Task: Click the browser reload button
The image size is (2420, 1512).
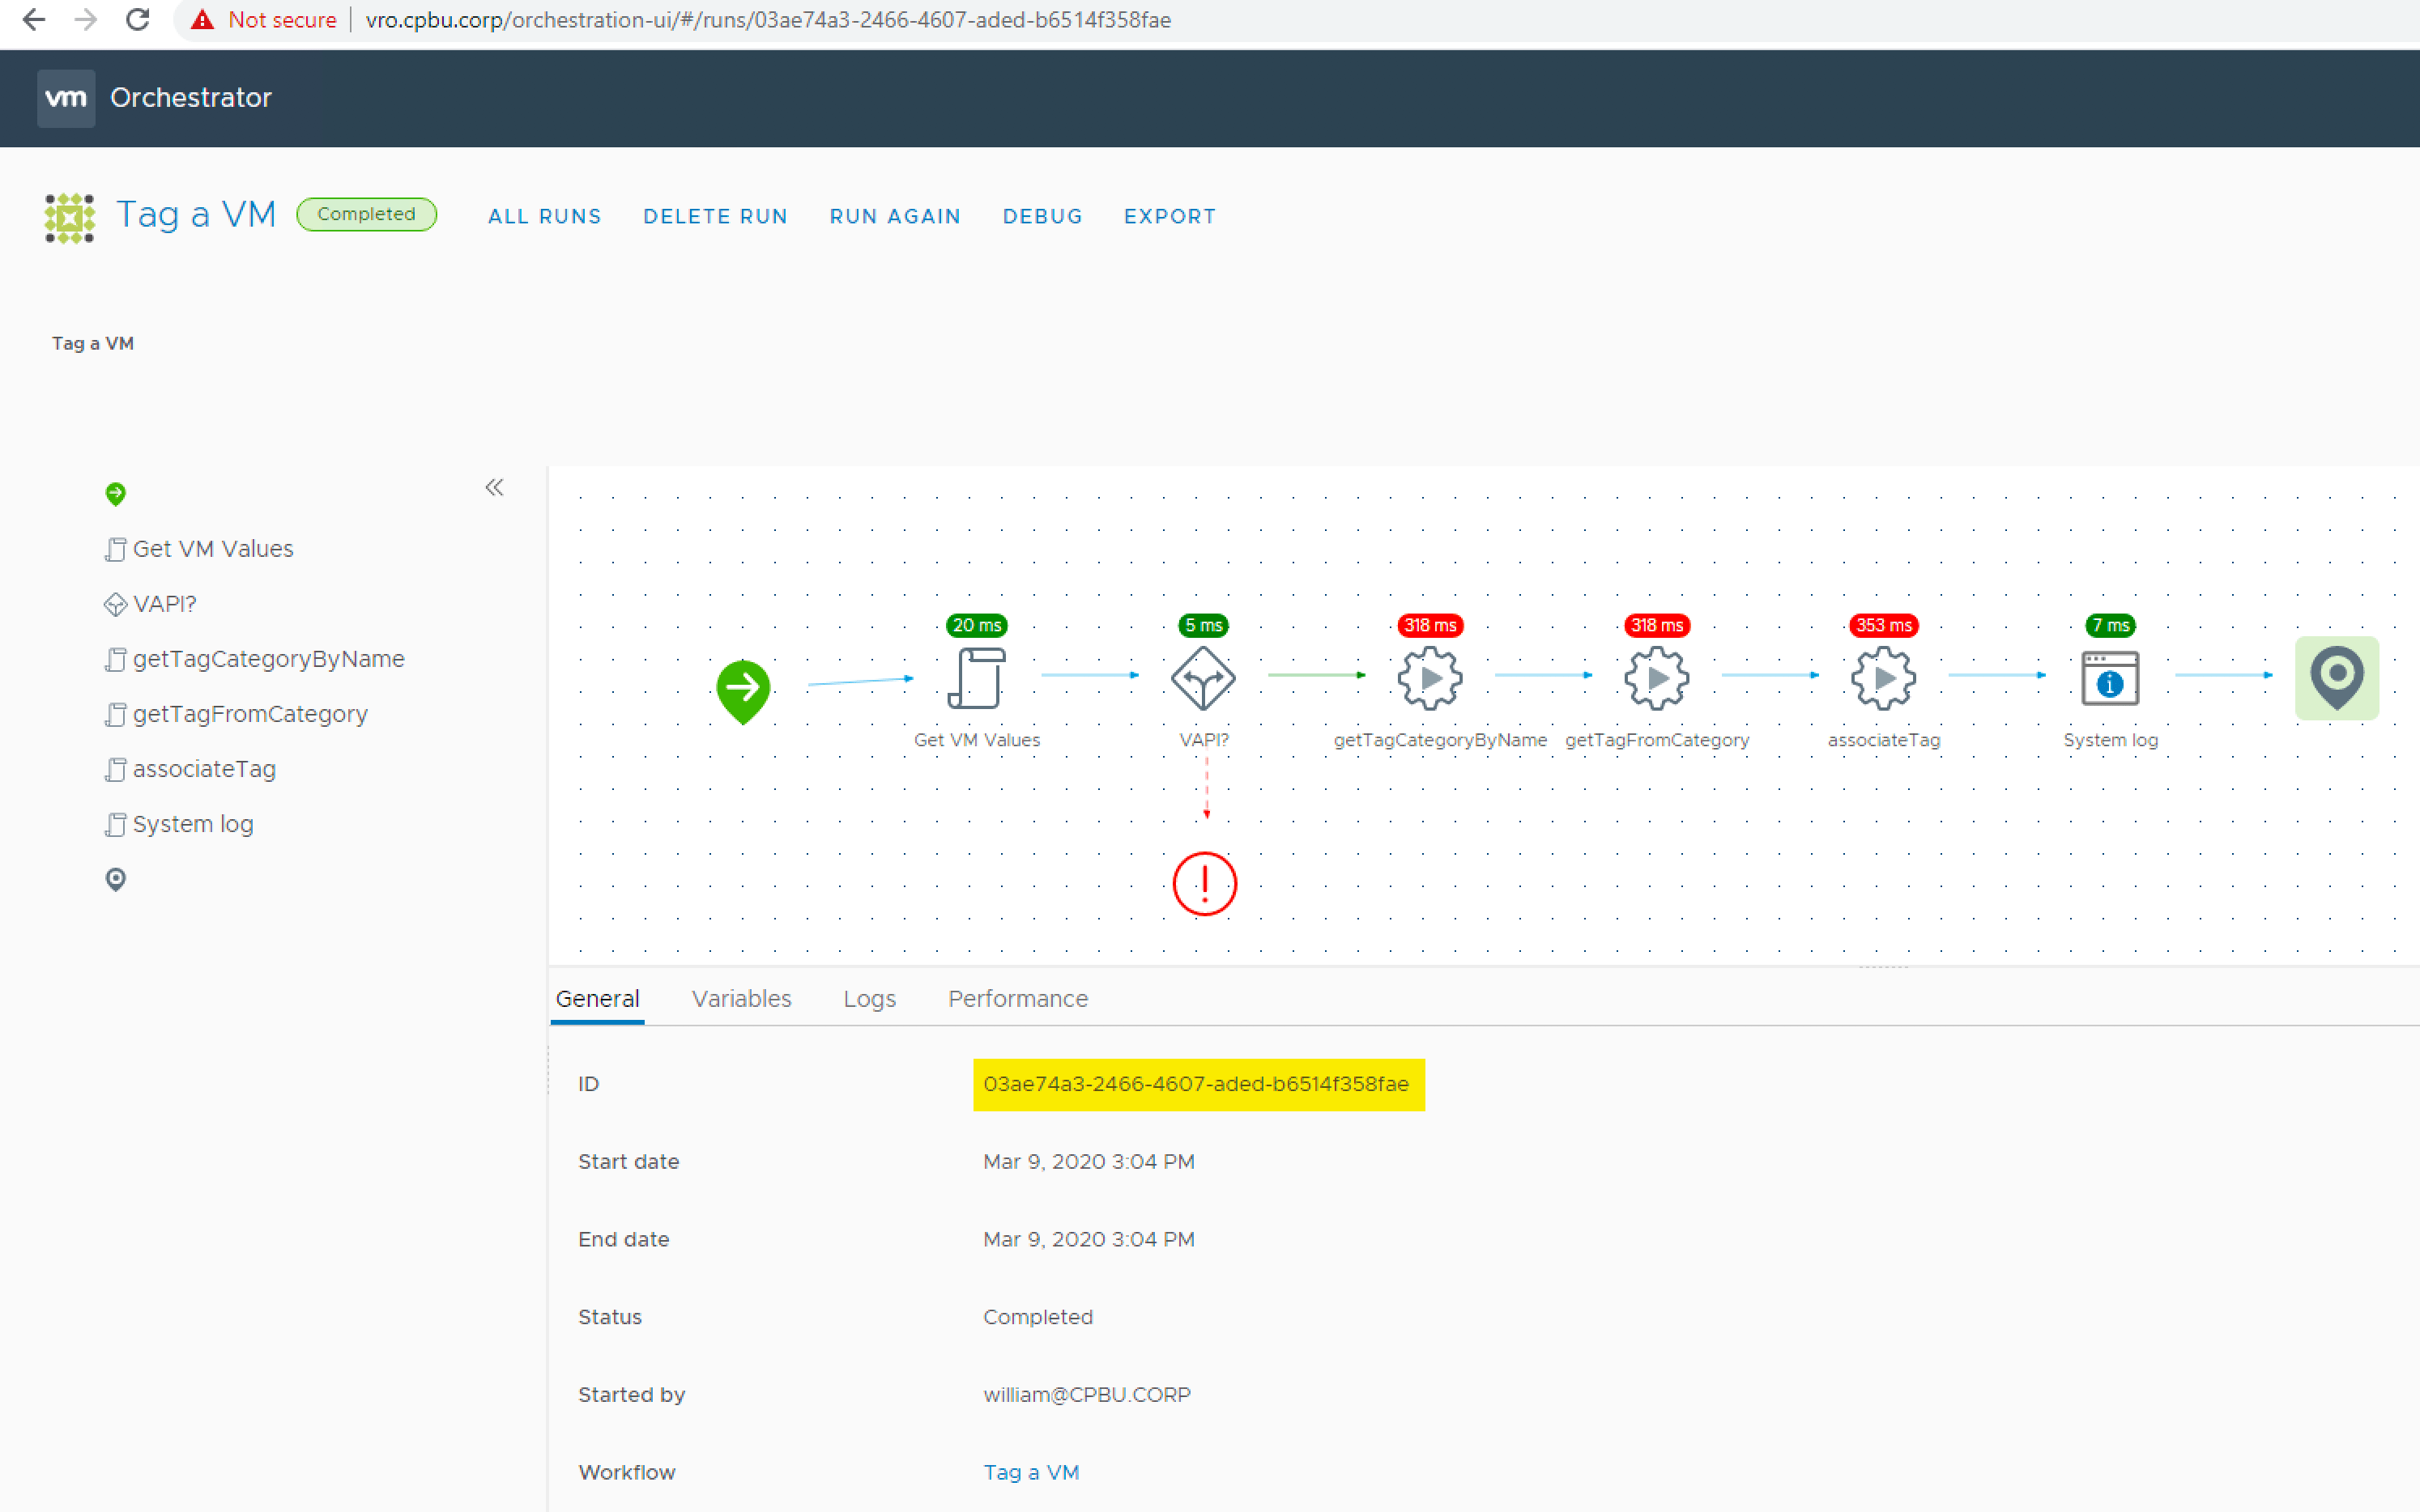Action: click(x=138, y=20)
